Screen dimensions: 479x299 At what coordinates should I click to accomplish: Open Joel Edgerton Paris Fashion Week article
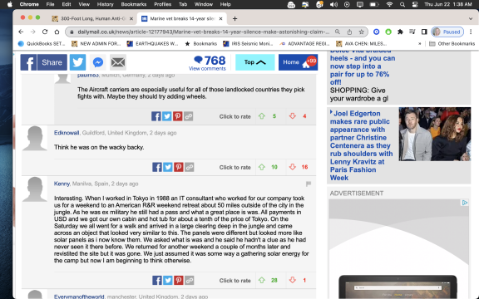tap(362, 145)
